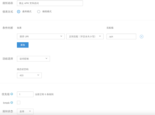Click the chevron arrow of 启用 dropdown
The width and height of the screenshot is (155, 115).
coord(30,111)
